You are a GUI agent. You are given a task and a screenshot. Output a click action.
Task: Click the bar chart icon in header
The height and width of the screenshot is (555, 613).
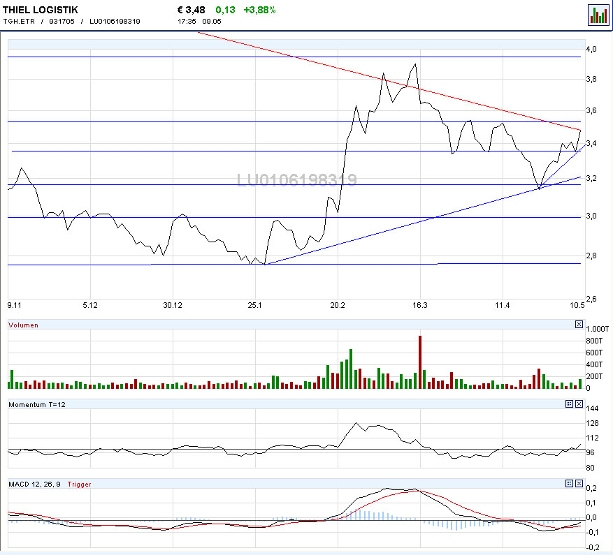click(598, 15)
